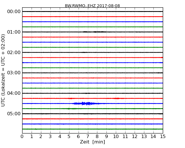
Task: Click the green 04:45 trace bump near minute 5
Action: point(71,108)
